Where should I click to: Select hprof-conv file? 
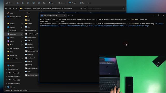pyautogui.click(x=31, y=48)
